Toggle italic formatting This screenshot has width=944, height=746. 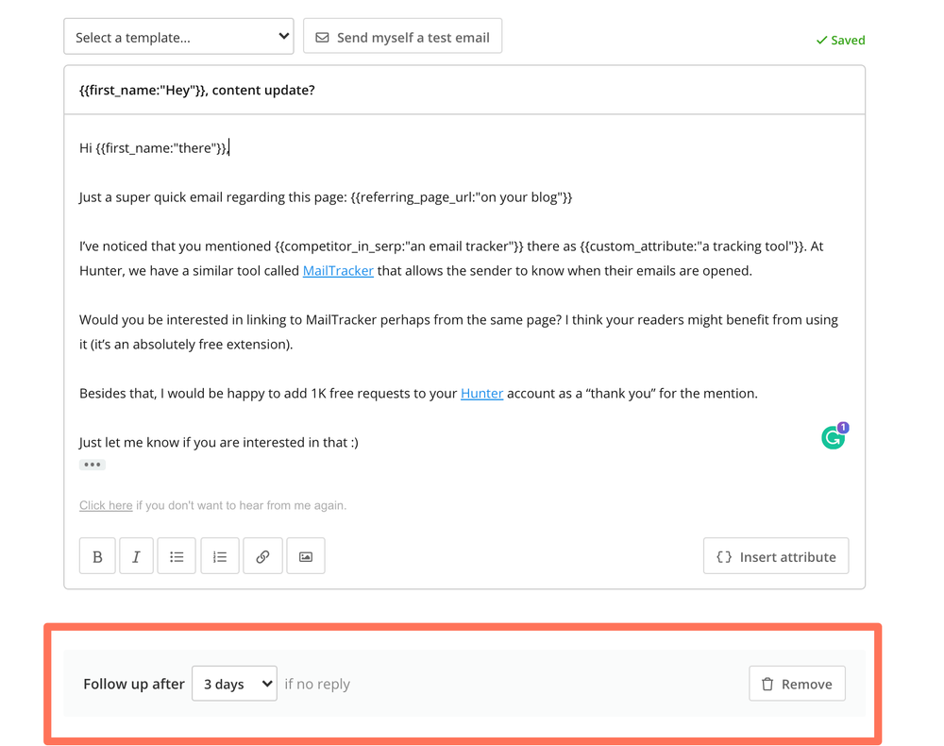pyautogui.click(x=135, y=555)
